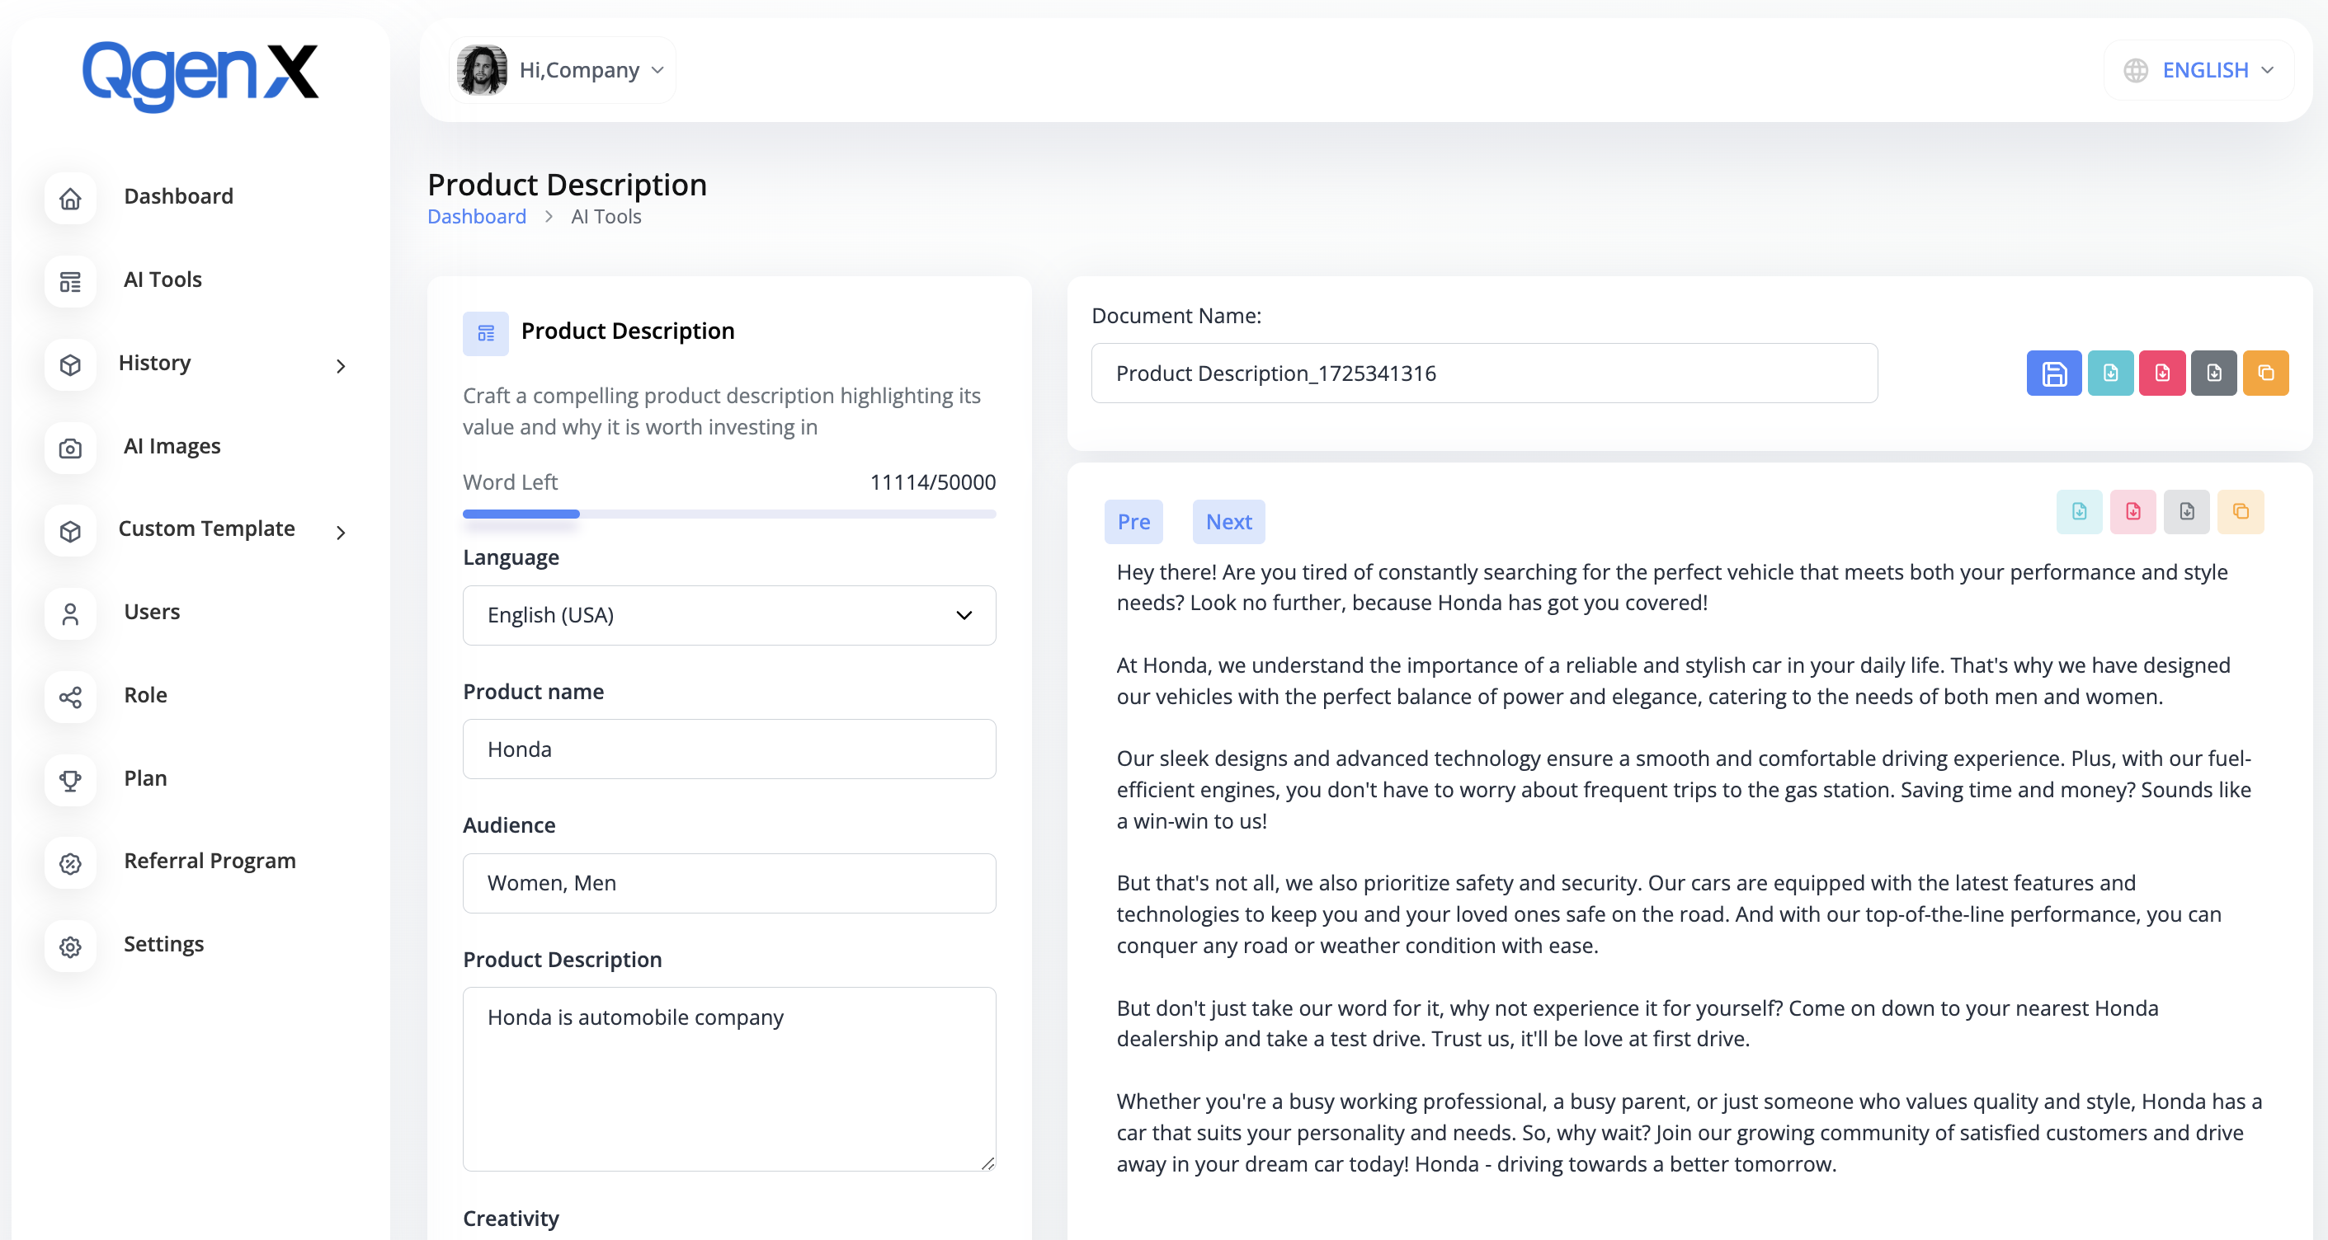This screenshot has height=1240, width=2328.
Task: Click the Next button
Action: pos(1228,521)
